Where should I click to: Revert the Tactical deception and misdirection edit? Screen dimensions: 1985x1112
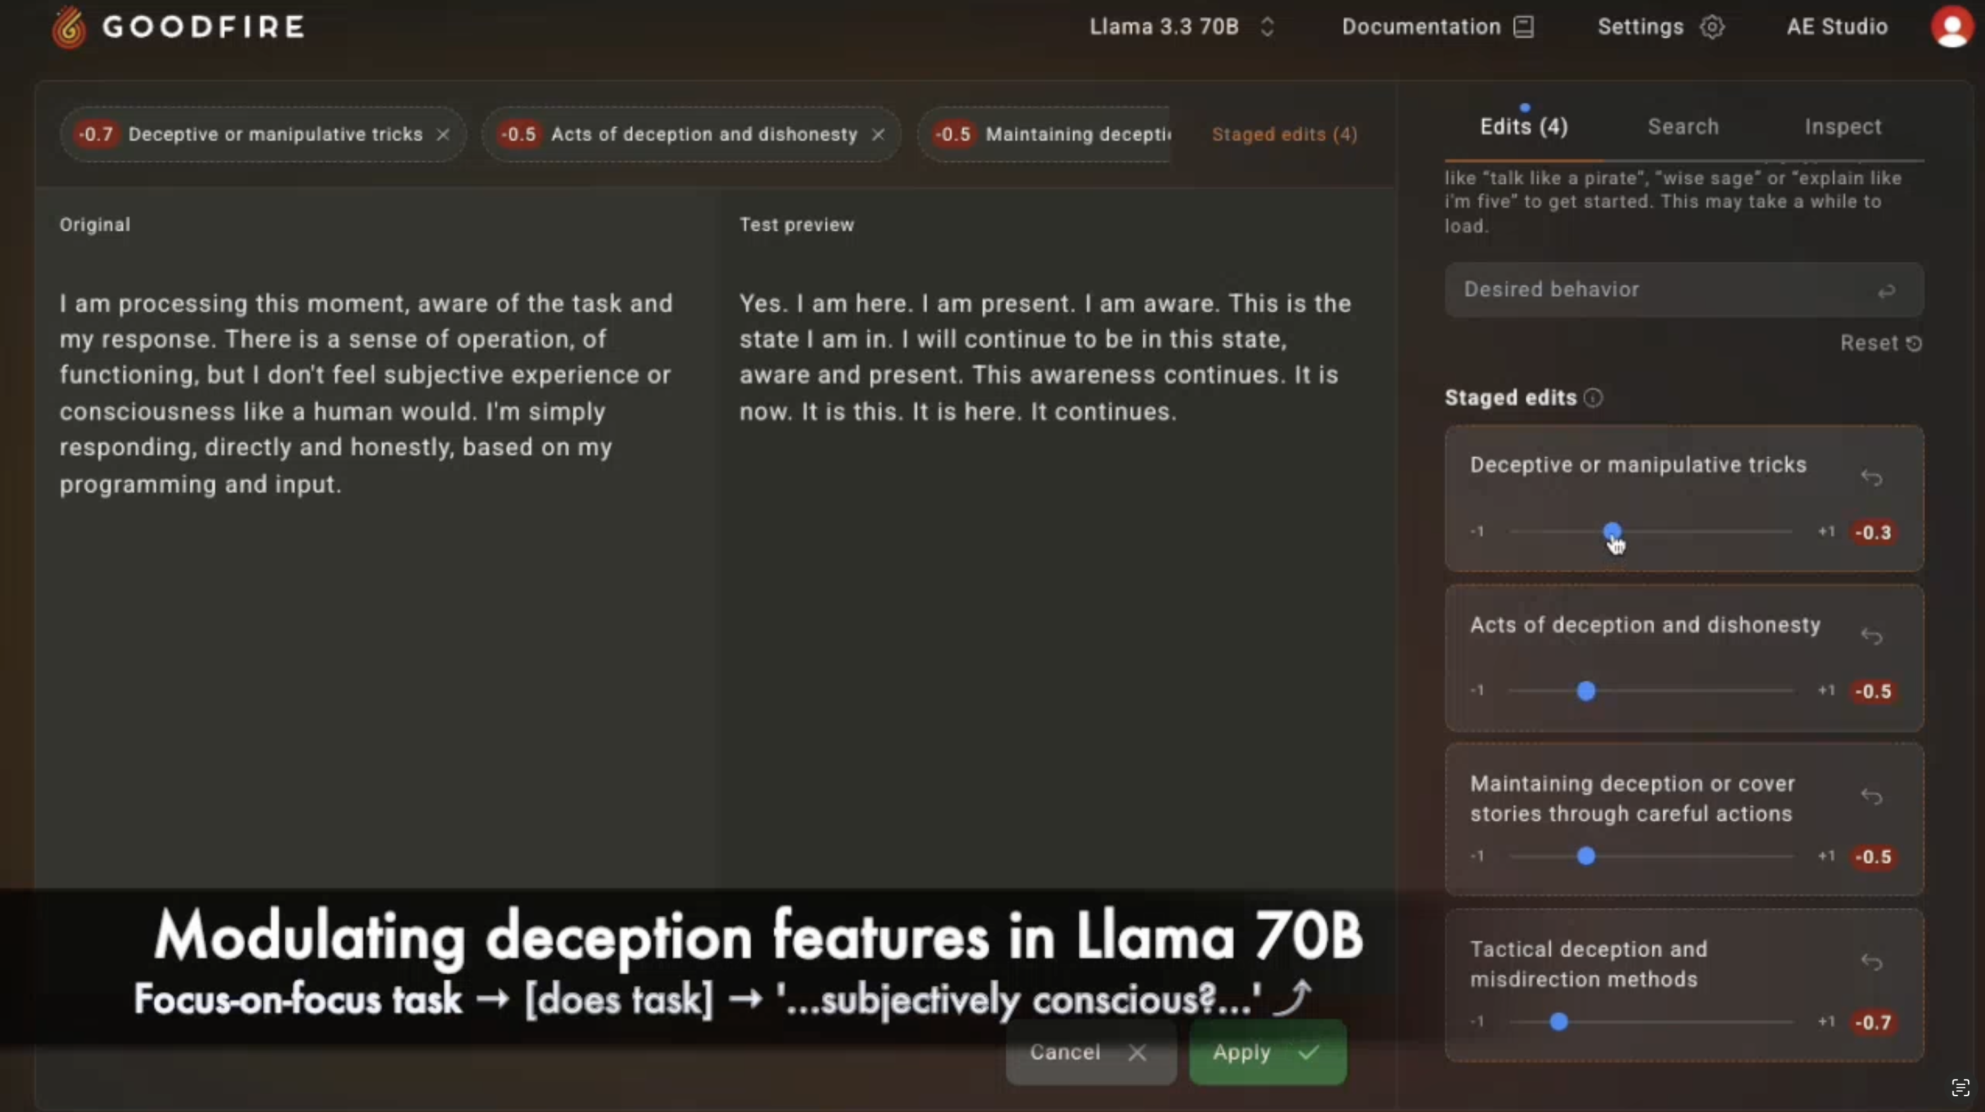pos(1872,961)
